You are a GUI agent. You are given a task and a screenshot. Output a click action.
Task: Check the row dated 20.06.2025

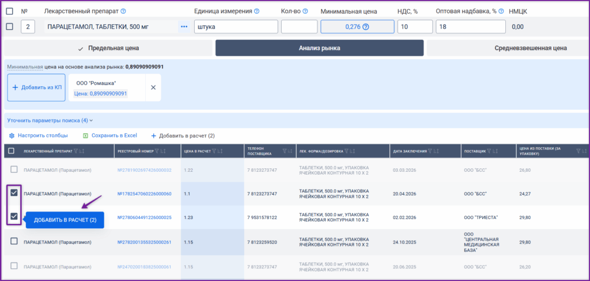pyautogui.click(x=14, y=266)
